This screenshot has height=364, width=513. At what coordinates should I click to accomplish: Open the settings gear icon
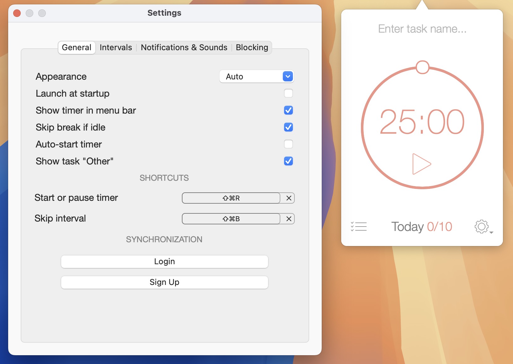tap(481, 227)
